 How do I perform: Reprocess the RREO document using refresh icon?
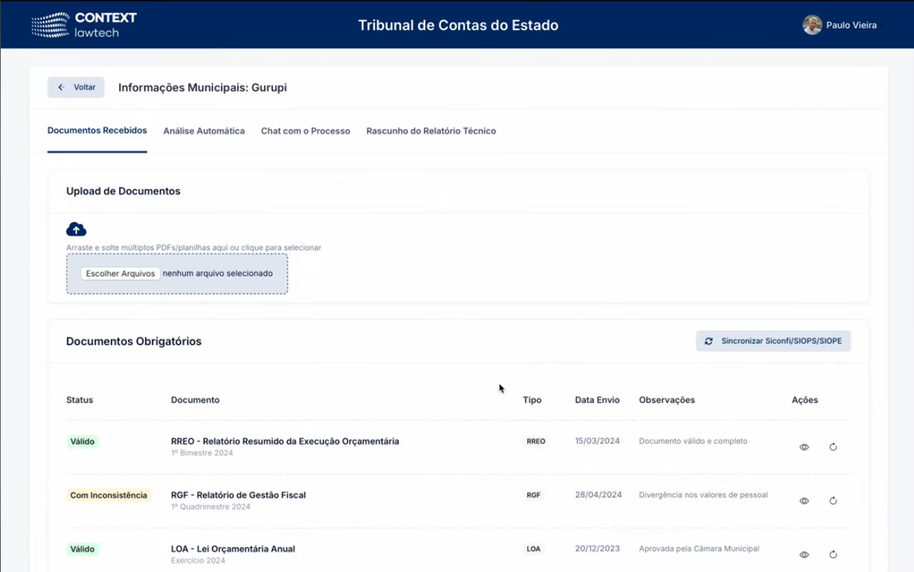(x=833, y=446)
